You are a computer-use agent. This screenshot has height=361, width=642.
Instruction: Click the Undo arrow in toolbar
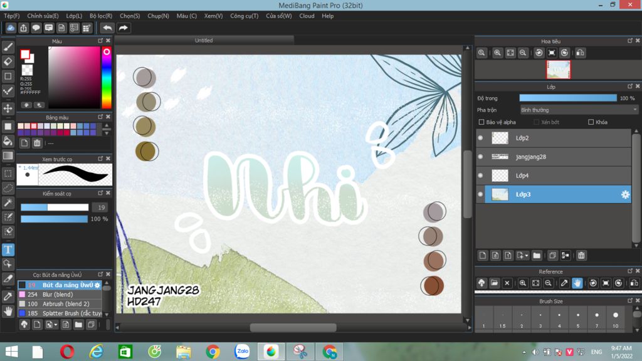[107, 28]
